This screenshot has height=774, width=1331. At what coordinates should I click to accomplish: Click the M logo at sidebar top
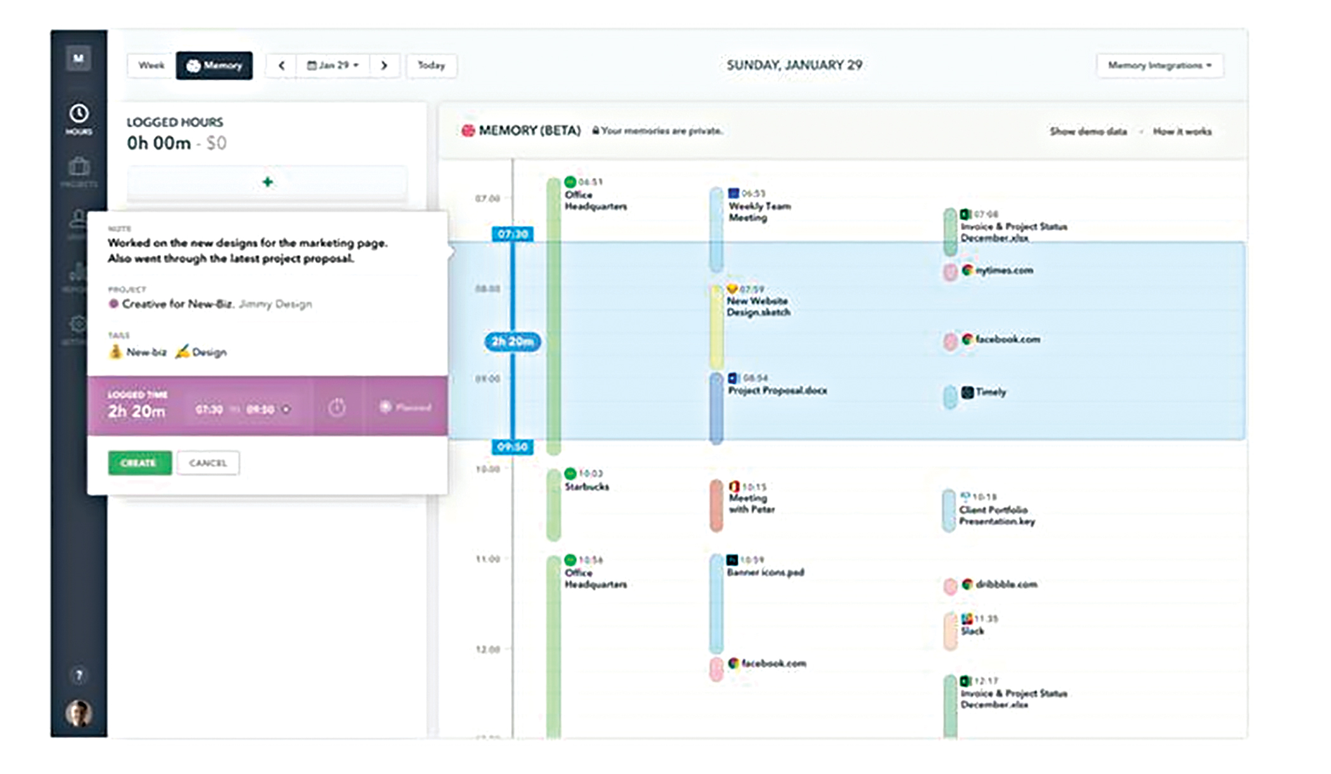pos(79,58)
